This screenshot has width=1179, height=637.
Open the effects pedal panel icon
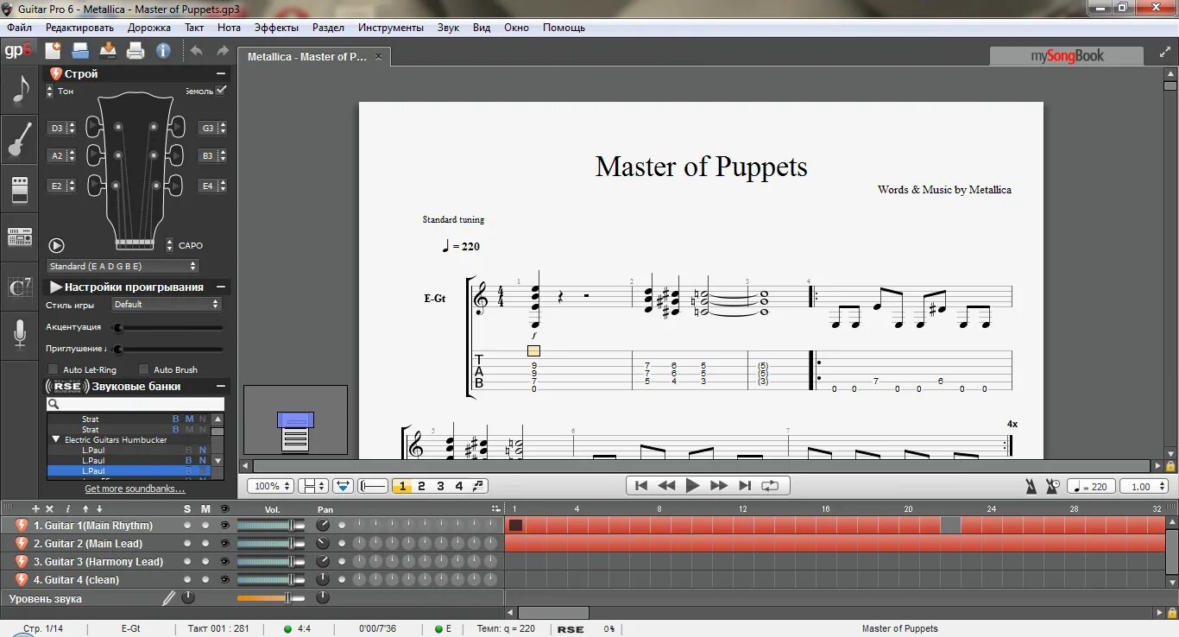20,188
